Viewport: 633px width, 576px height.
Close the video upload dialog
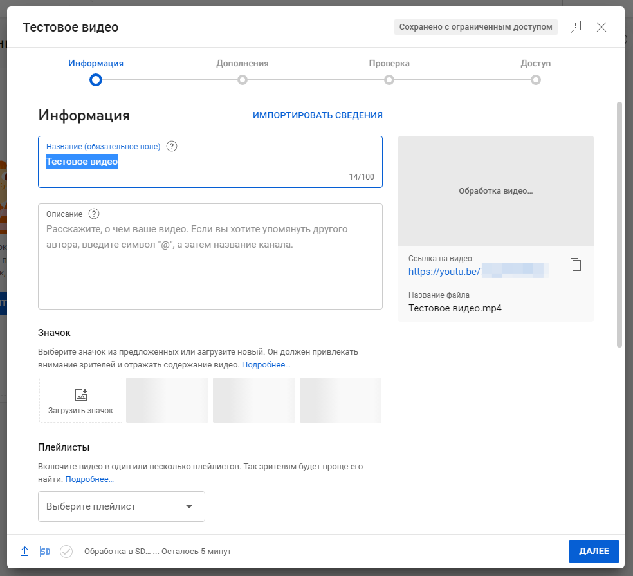point(601,27)
